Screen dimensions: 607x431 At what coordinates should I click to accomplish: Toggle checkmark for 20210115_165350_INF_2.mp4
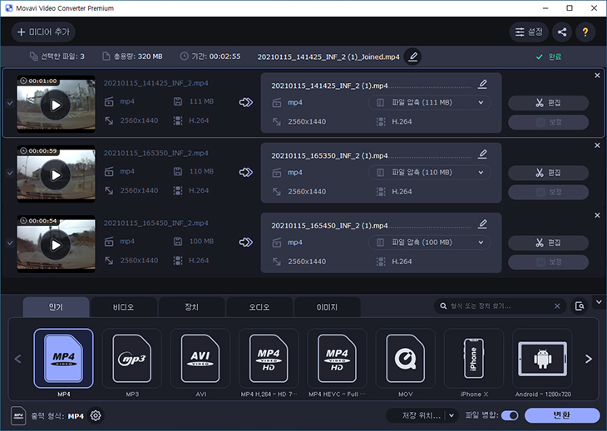tap(10, 174)
